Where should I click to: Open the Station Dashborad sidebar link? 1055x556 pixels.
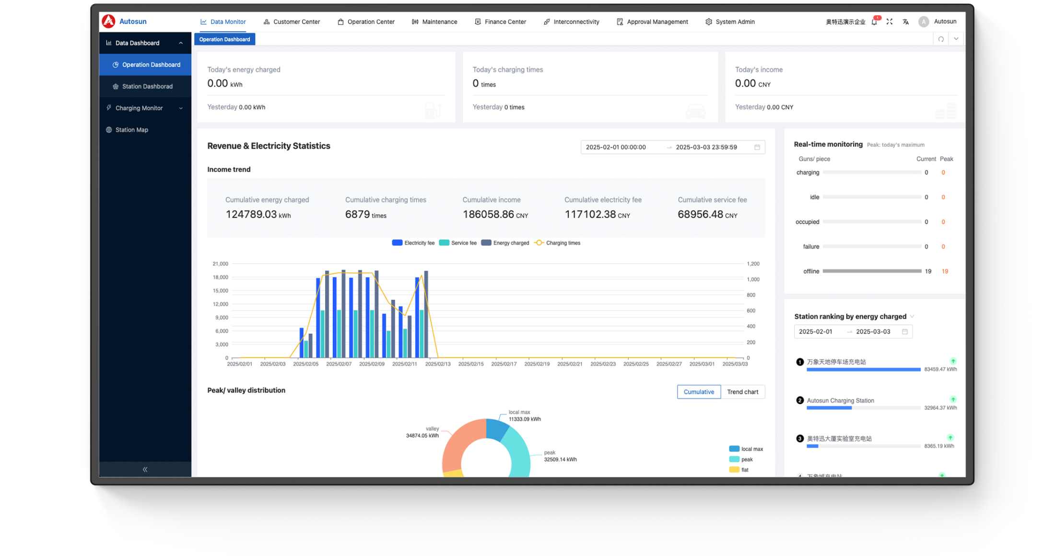click(147, 86)
